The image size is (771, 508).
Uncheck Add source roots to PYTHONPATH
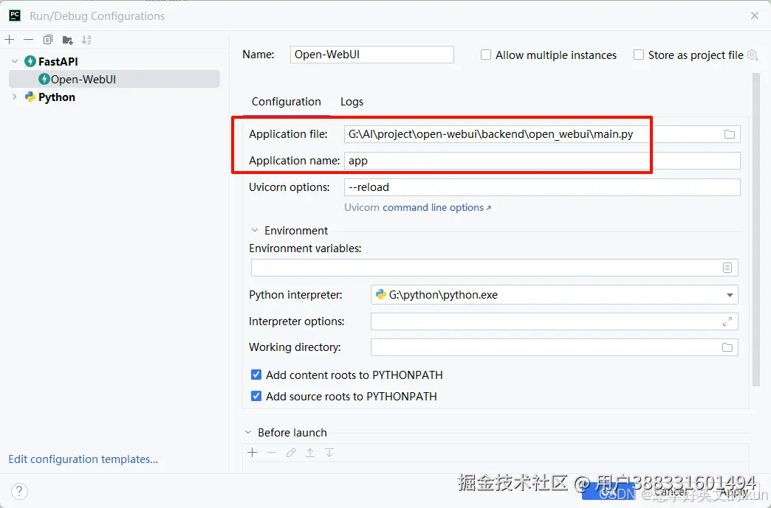pyautogui.click(x=256, y=396)
